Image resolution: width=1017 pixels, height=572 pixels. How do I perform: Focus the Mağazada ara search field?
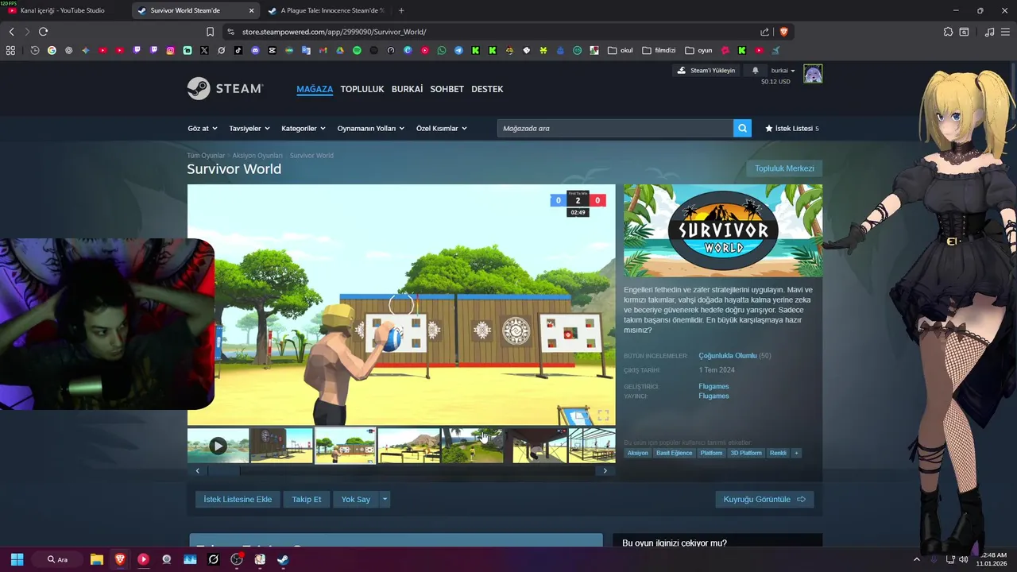point(615,128)
